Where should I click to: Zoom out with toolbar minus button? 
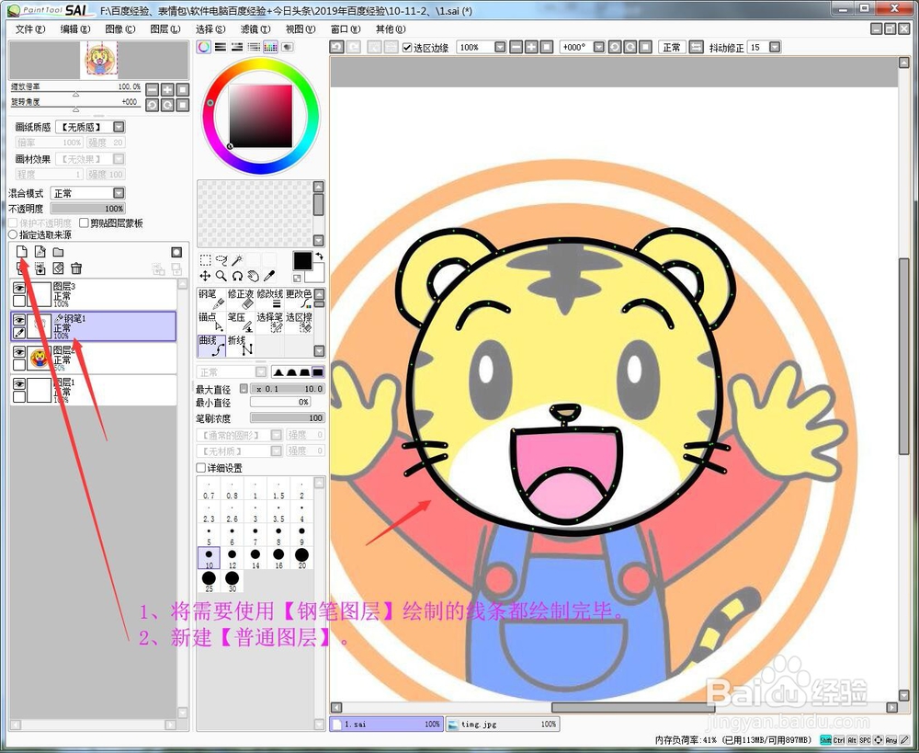coord(516,48)
